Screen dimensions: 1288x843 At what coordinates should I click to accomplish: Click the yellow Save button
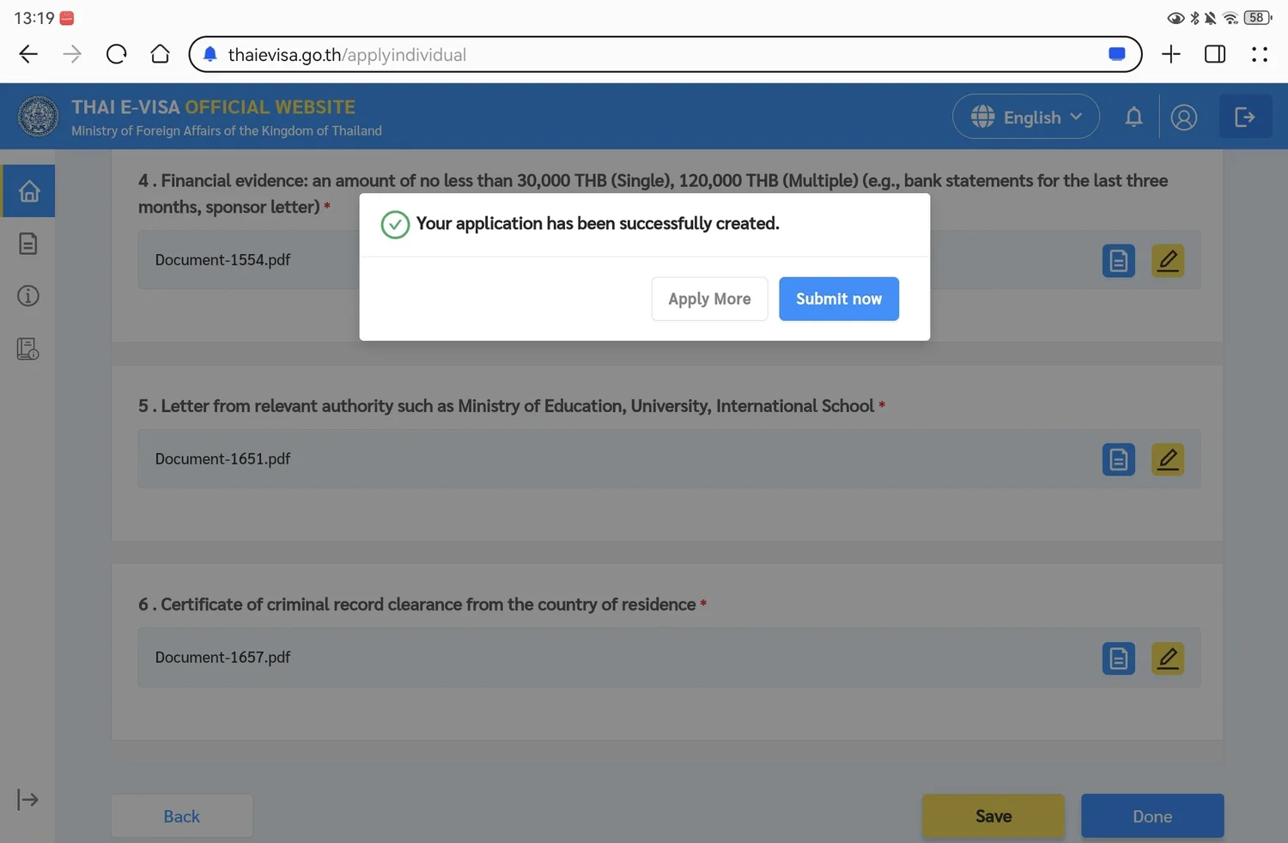993,816
